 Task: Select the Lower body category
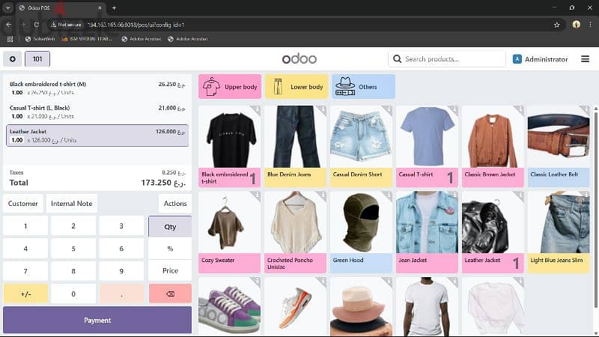297,87
